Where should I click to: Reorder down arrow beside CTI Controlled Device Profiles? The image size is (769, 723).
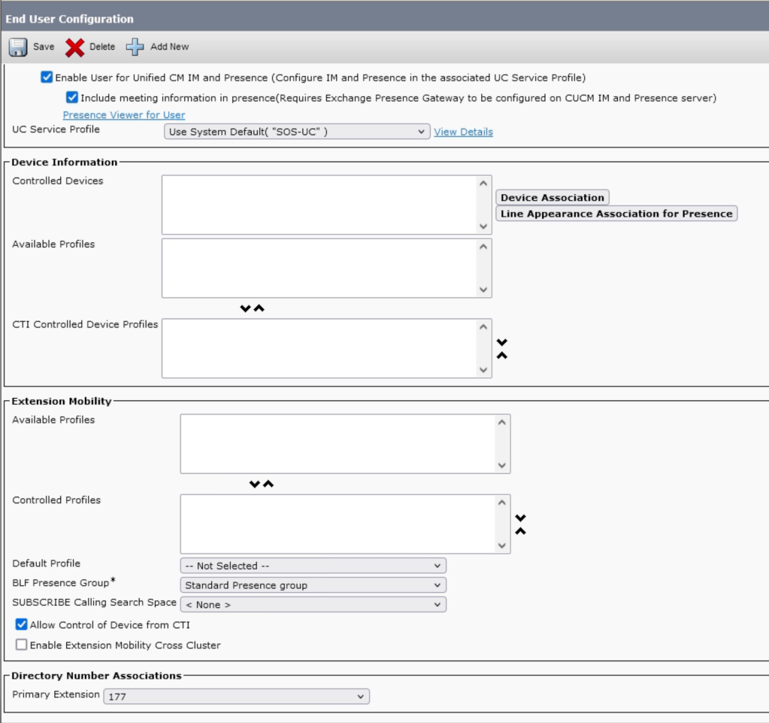pyautogui.click(x=502, y=342)
